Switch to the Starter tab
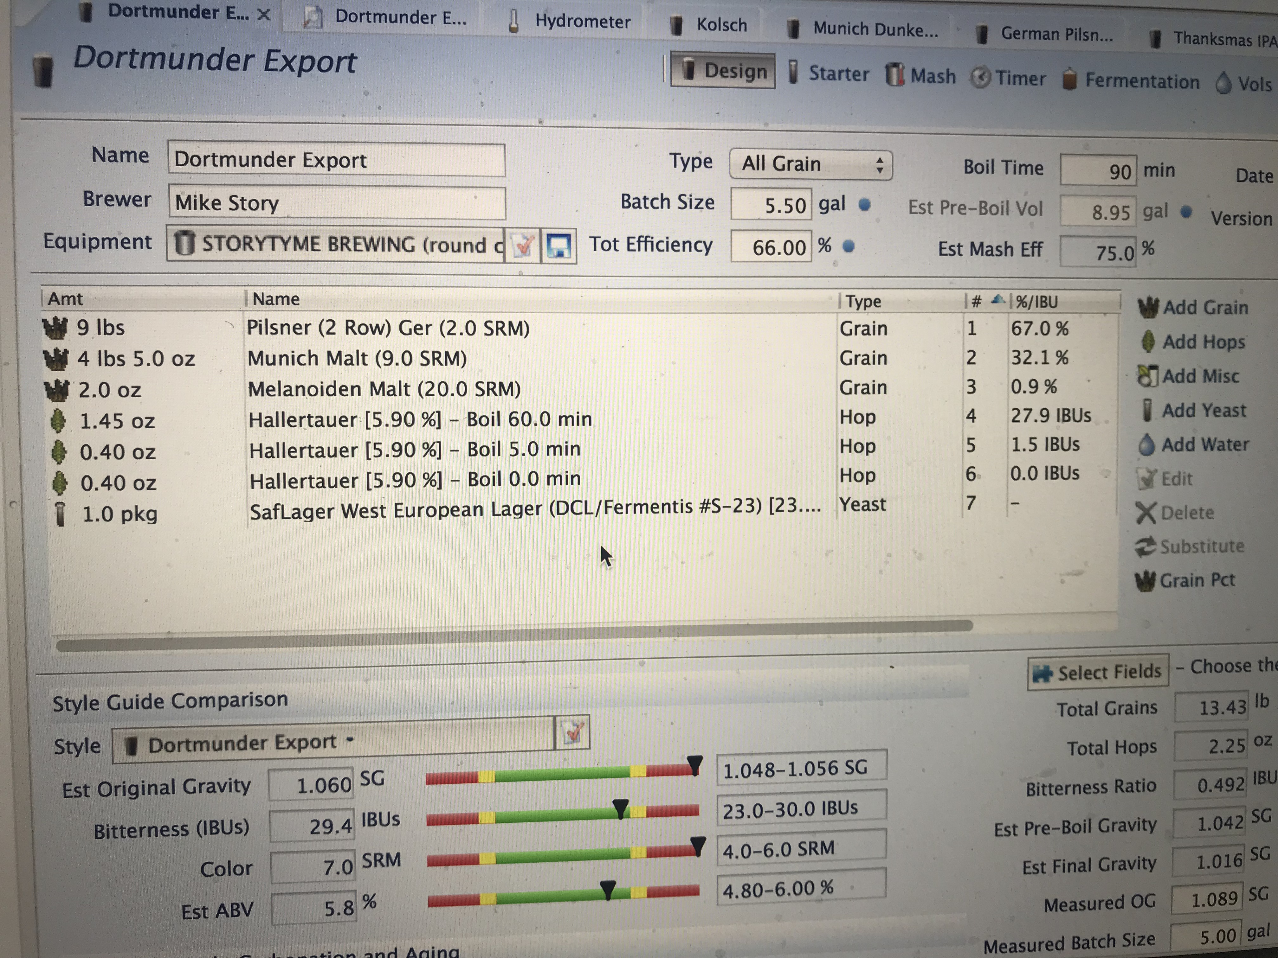Image resolution: width=1278 pixels, height=958 pixels. click(828, 73)
